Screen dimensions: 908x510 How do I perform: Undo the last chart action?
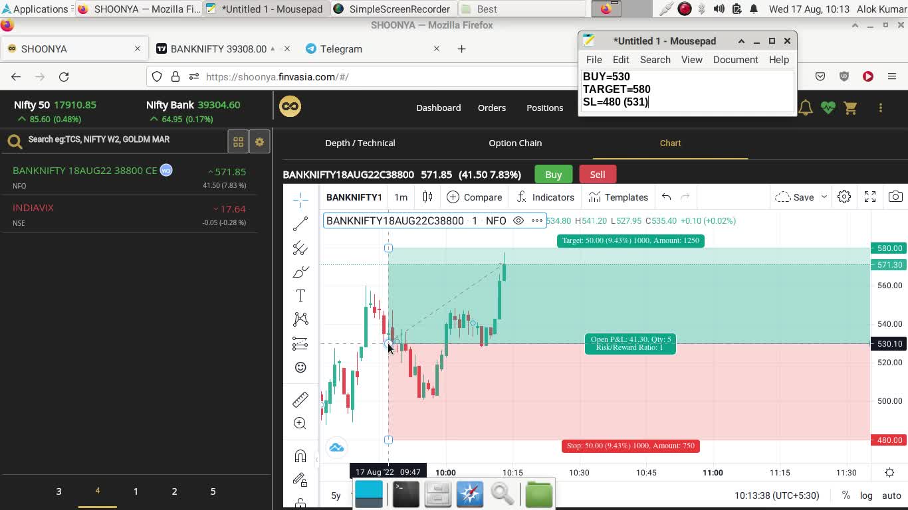(666, 197)
